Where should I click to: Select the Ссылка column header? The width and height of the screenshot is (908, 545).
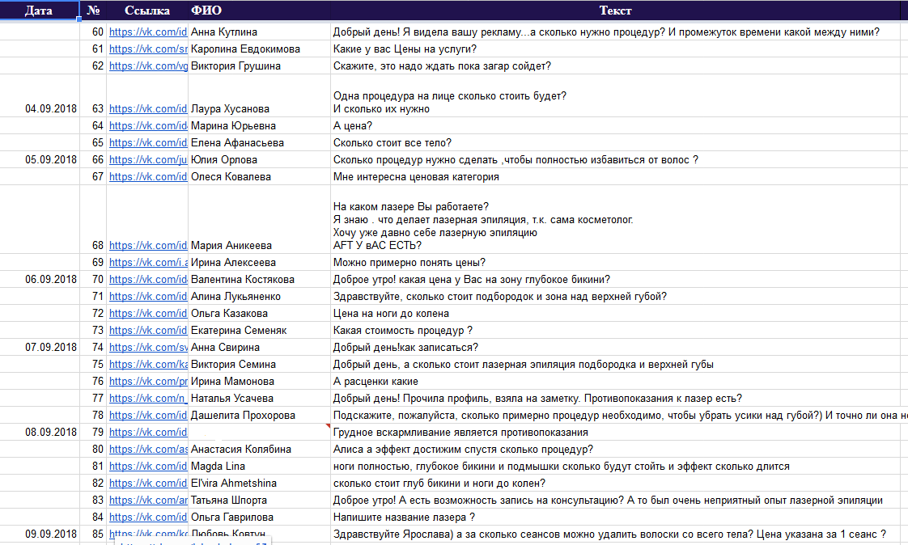point(147,11)
